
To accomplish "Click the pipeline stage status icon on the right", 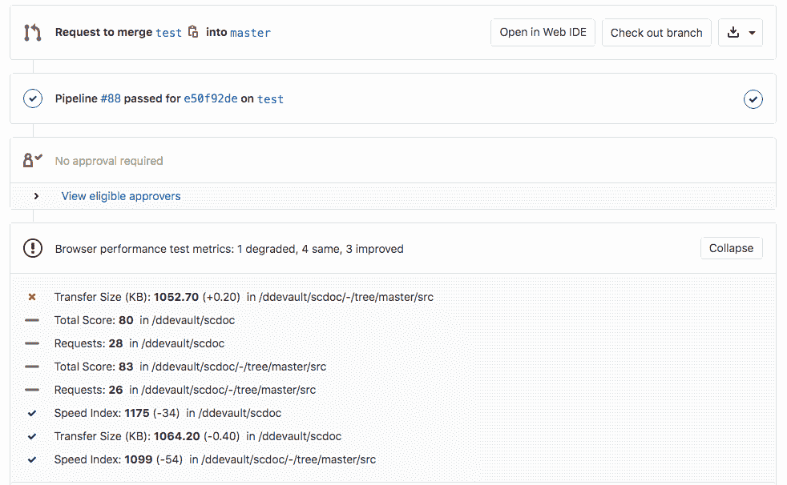I will [753, 98].
